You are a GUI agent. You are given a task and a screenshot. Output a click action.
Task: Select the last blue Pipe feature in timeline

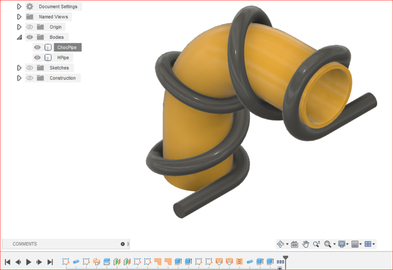click(250, 262)
